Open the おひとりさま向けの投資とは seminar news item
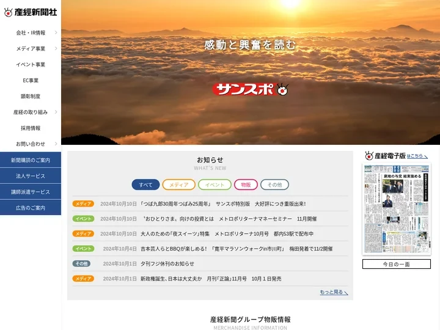 pos(230,219)
